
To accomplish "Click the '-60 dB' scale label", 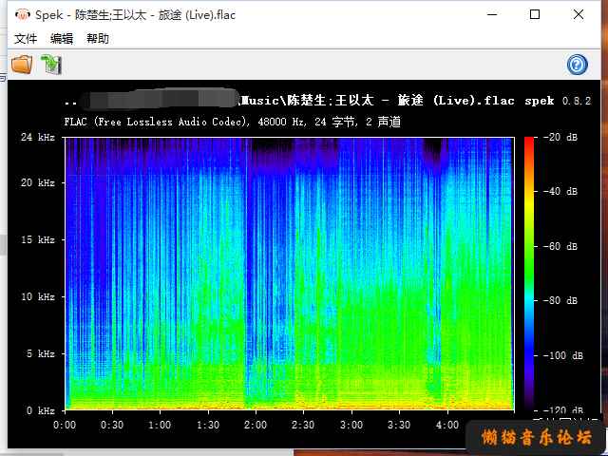I will tap(560, 246).
